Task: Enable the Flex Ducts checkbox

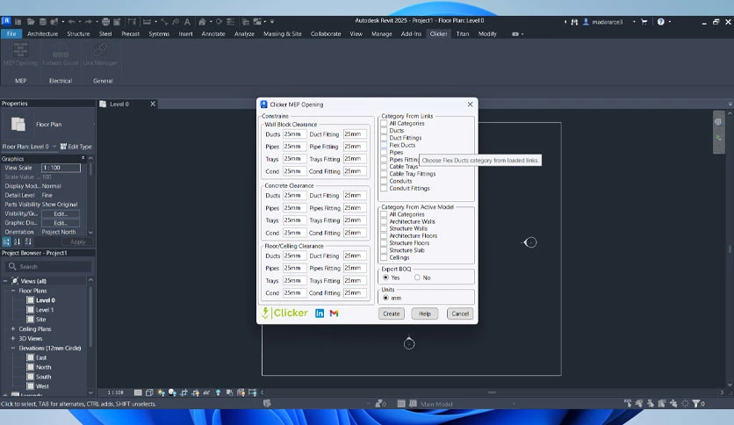Action: click(x=384, y=145)
